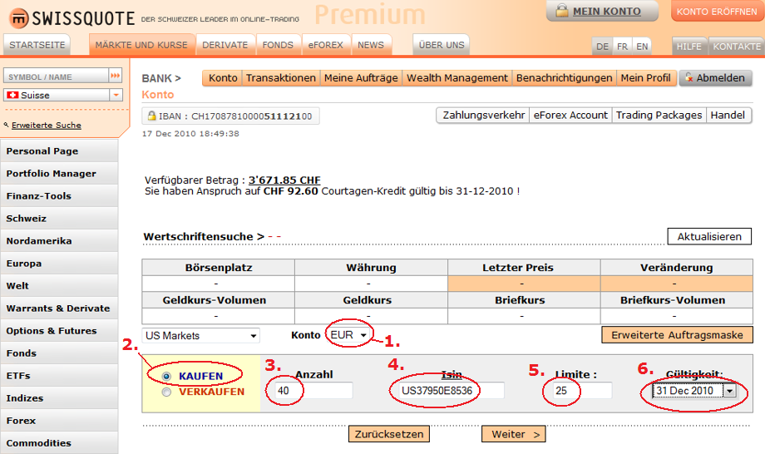Open ETFs in sidebar
Viewport: 765px width, 454px height.
[x=59, y=376]
